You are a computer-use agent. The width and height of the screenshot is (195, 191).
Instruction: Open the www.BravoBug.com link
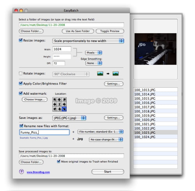[x=38, y=172]
